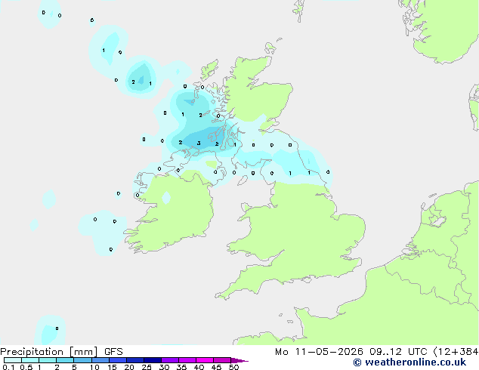Click the '0.5' legend scale label

26,367
